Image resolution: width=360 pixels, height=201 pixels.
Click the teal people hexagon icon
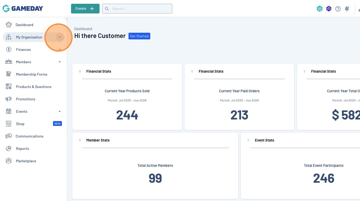point(320,9)
